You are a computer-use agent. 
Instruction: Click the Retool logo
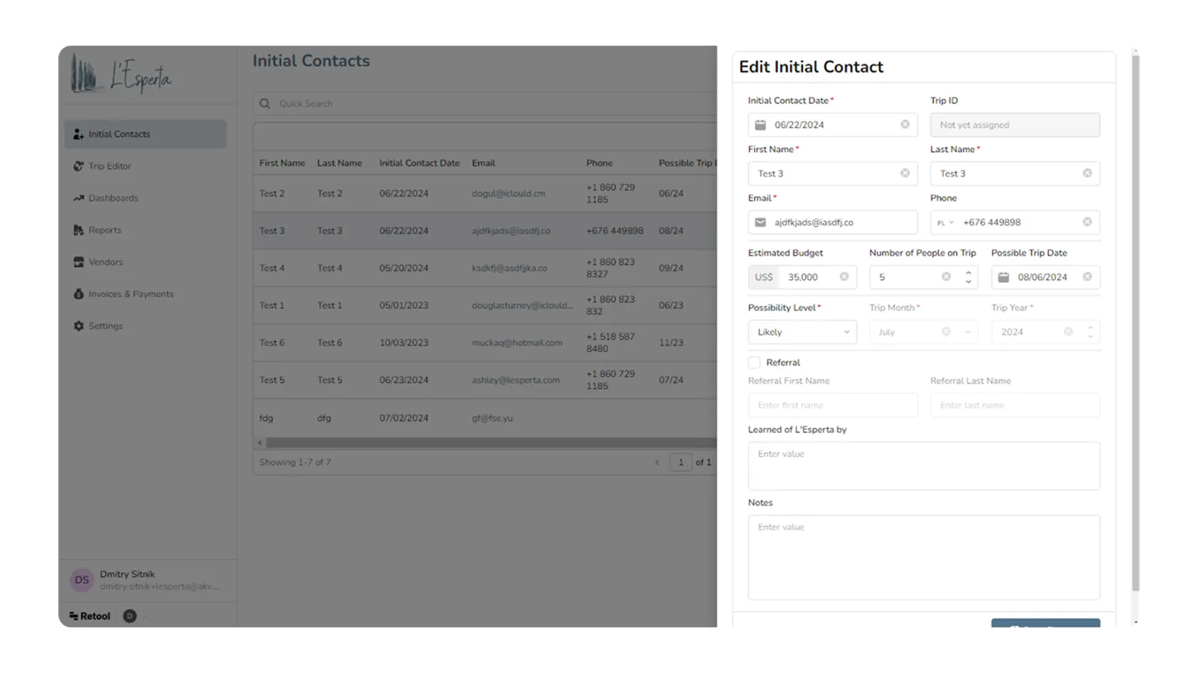[x=90, y=616]
